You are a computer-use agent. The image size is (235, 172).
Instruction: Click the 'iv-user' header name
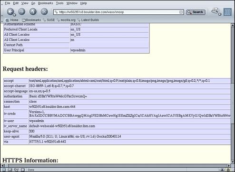9,121
